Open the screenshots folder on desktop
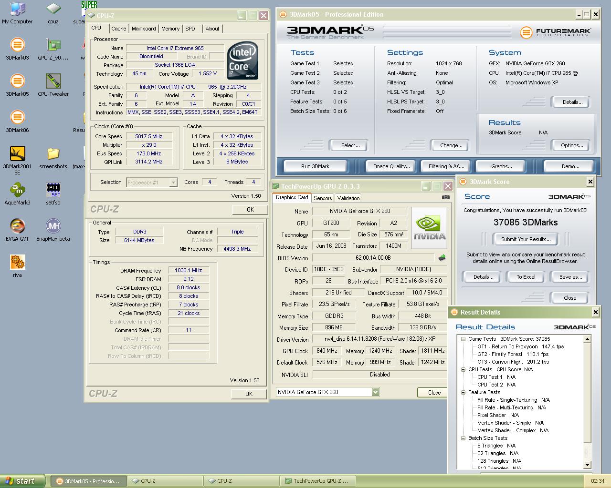This screenshot has height=488, width=611. pos(53,158)
